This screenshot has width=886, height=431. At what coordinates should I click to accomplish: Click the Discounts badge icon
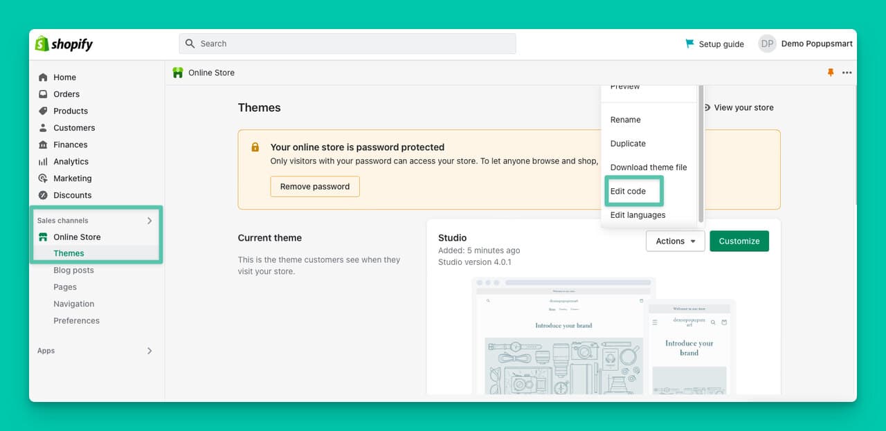click(x=43, y=195)
